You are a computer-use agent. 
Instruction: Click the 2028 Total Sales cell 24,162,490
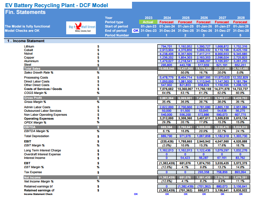pyautogui.click(x=240, y=69)
